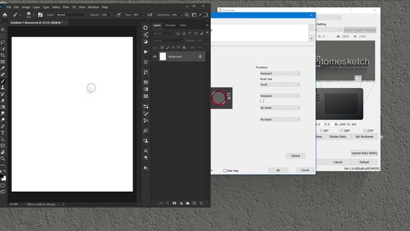Delete layer using trash icon
The width and height of the screenshot is (410, 231).
tap(201, 203)
